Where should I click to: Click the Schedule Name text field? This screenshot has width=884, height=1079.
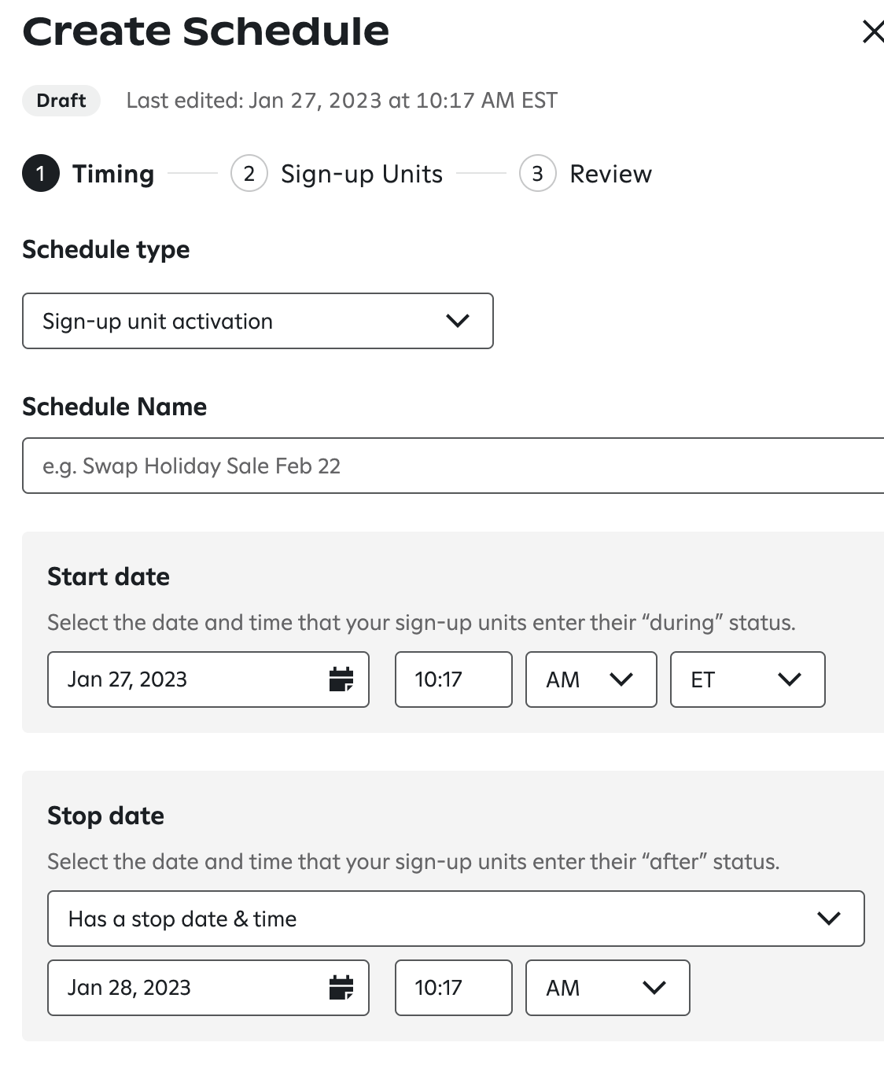[x=453, y=466]
